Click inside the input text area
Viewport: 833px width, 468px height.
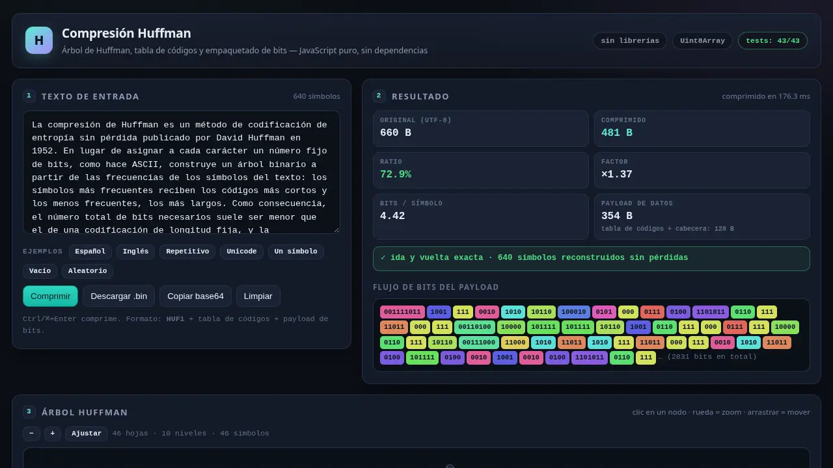point(182,172)
